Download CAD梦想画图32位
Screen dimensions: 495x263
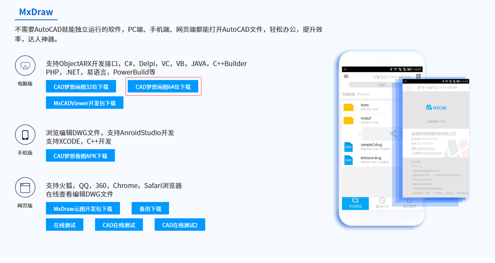click(81, 87)
